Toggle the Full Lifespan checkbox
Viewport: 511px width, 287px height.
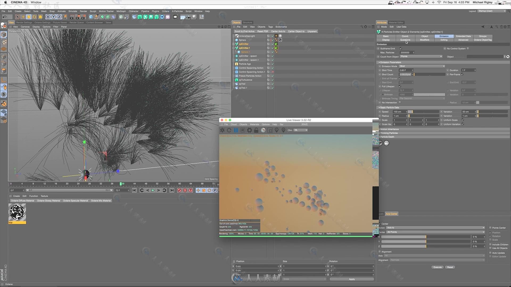(400, 86)
